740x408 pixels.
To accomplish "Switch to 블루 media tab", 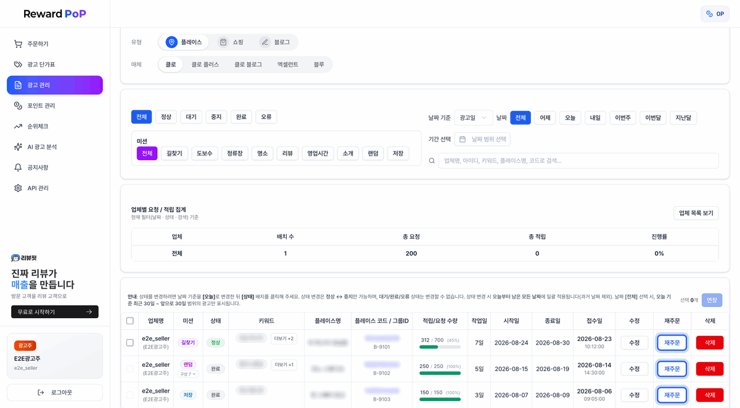I will tap(319, 64).
